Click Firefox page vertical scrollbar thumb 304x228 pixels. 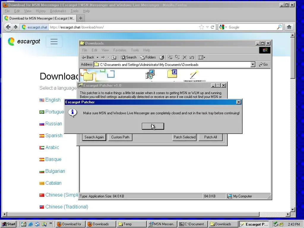pos(292,58)
